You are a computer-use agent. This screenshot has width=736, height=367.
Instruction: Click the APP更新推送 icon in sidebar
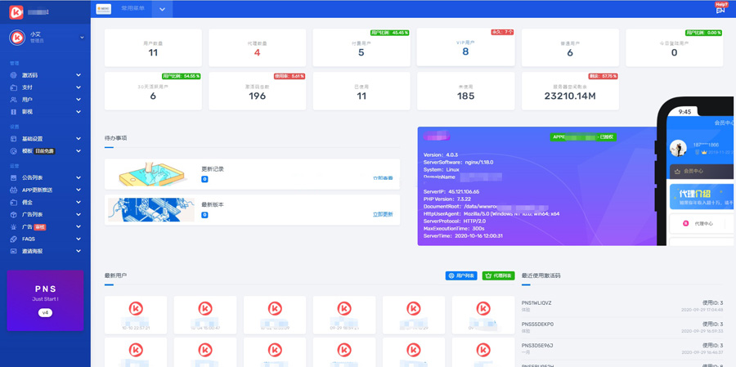(x=13, y=190)
